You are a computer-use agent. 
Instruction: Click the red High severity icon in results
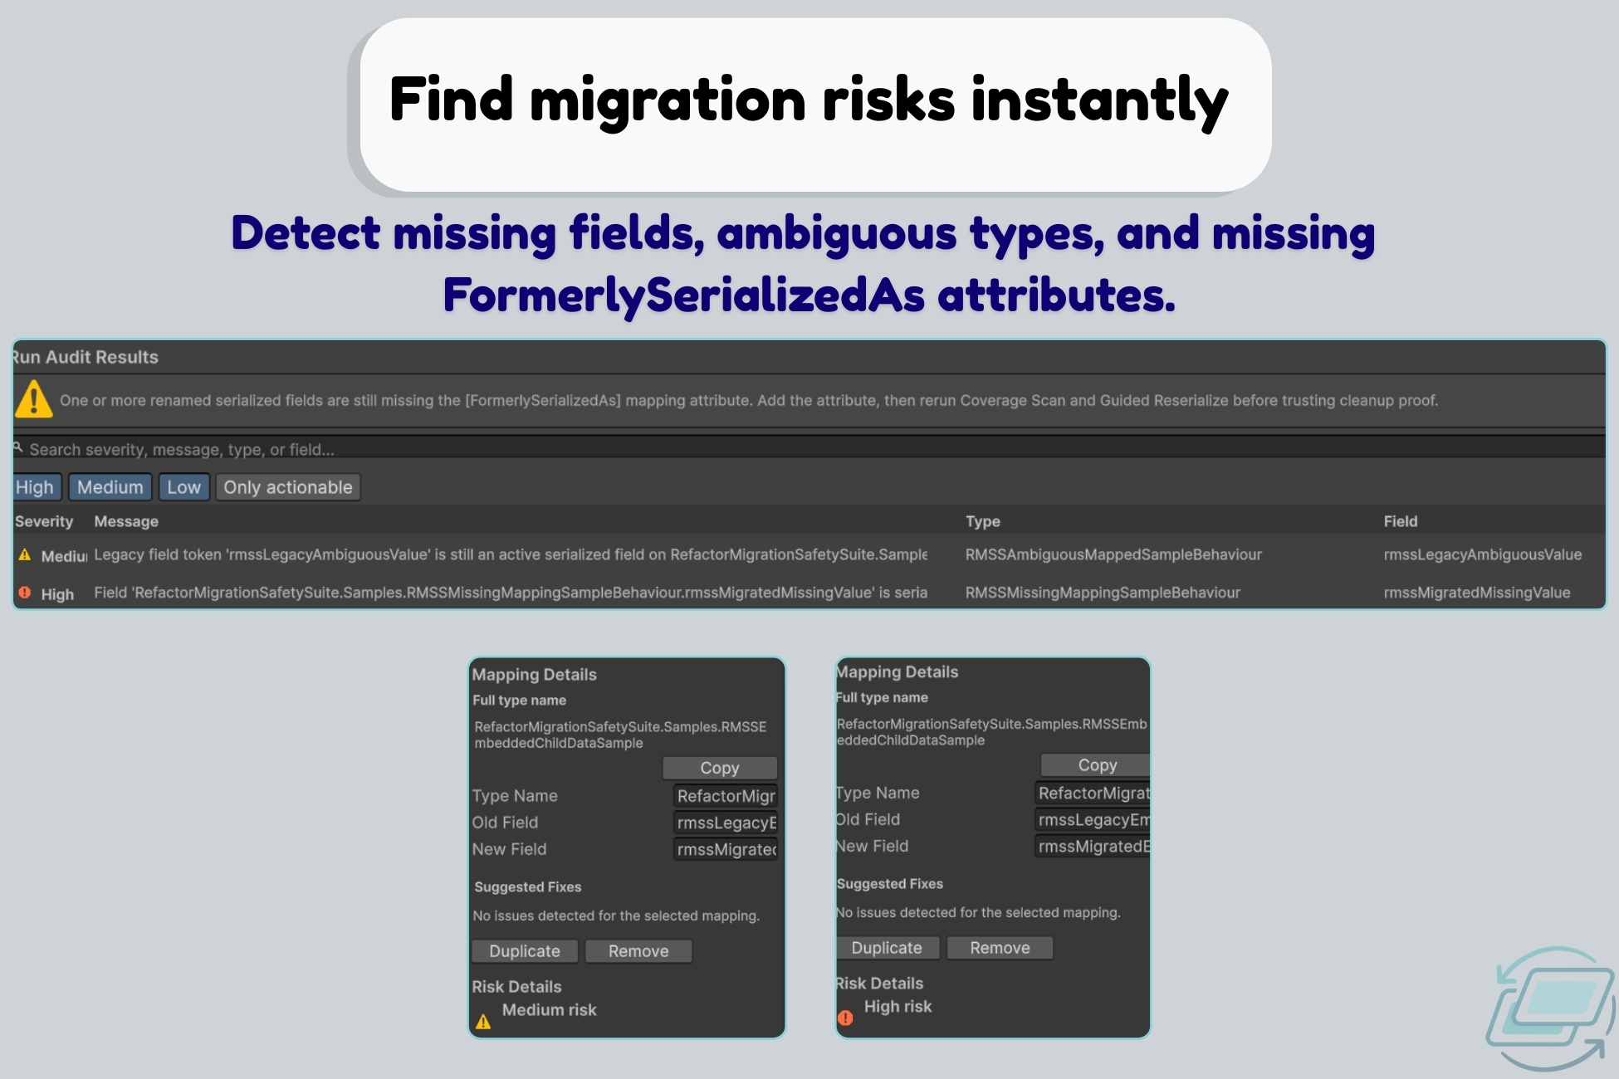(25, 593)
